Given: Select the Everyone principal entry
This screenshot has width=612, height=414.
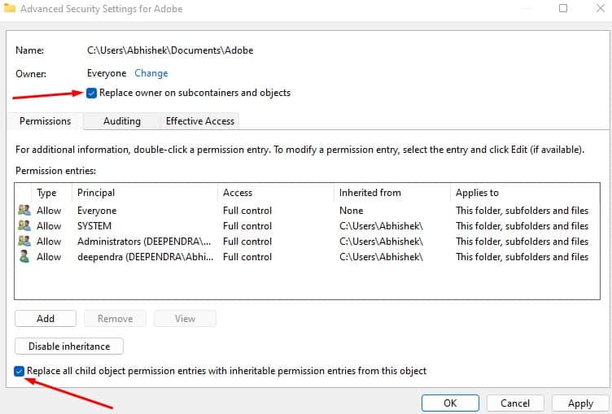Looking at the screenshot, I should (x=97, y=211).
